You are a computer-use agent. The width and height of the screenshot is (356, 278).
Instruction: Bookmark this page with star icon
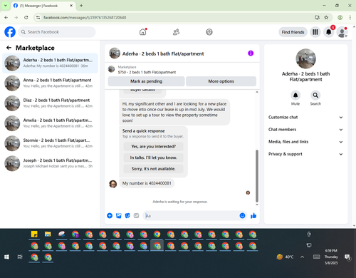326,17
